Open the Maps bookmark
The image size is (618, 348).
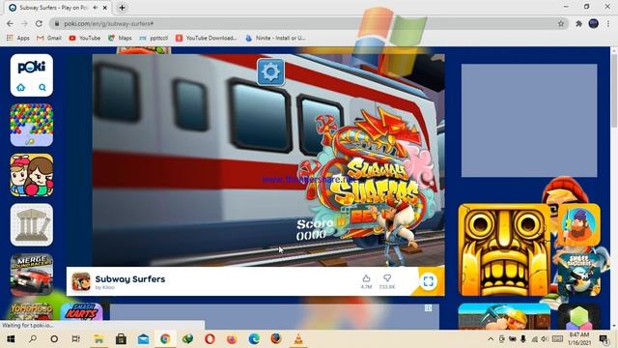pos(120,38)
